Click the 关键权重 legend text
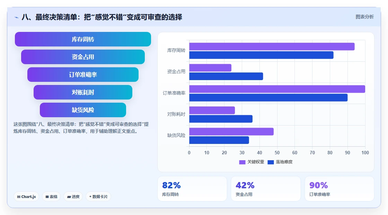 click(256, 162)
